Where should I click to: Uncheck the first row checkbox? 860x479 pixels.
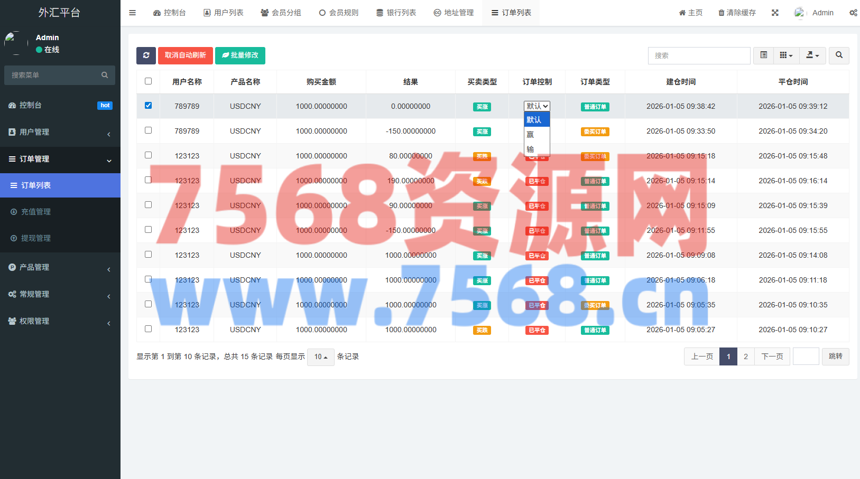[148, 106]
